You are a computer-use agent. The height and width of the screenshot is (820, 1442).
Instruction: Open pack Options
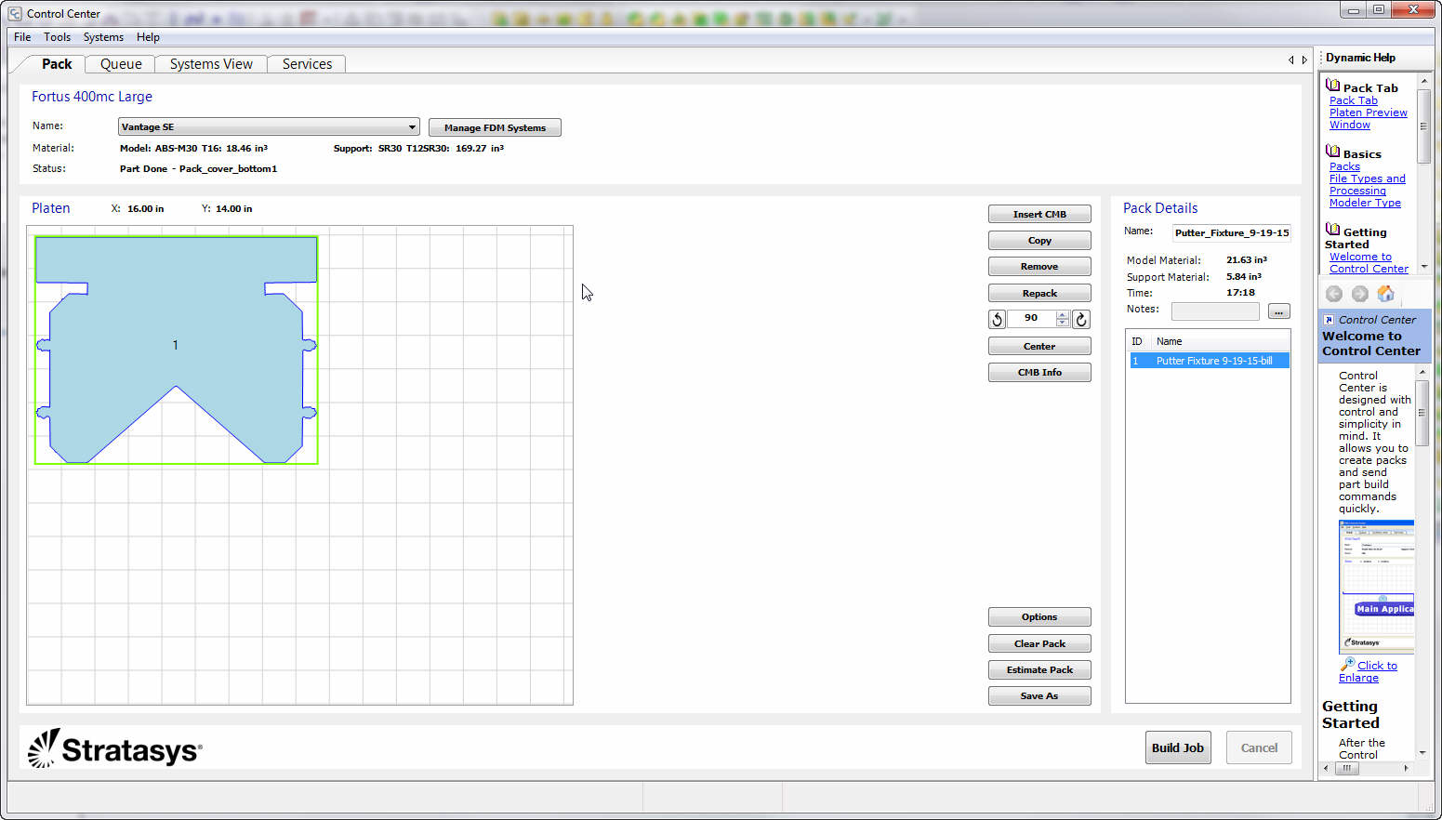(x=1039, y=617)
